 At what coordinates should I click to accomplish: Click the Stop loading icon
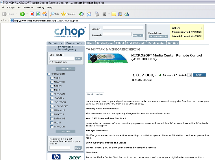pyautogui.click(x=32, y=14)
